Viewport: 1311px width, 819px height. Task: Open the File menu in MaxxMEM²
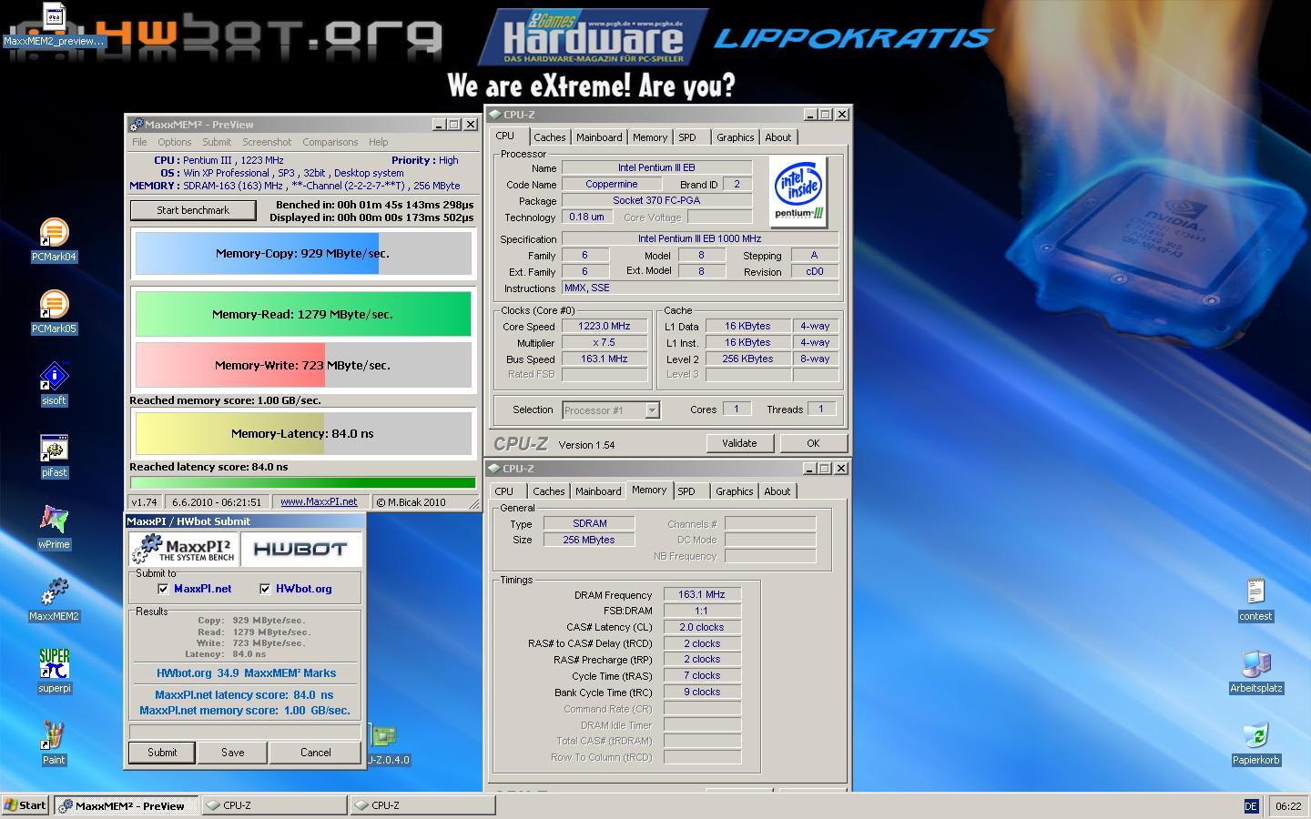tap(139, 142)
